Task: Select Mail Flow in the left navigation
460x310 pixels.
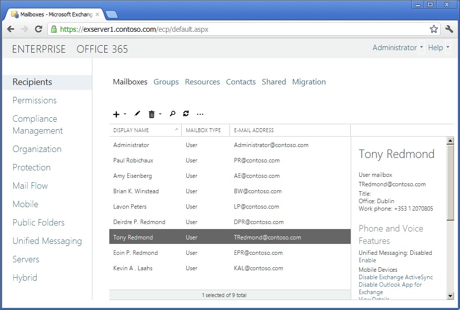Action: pos(30,186)
